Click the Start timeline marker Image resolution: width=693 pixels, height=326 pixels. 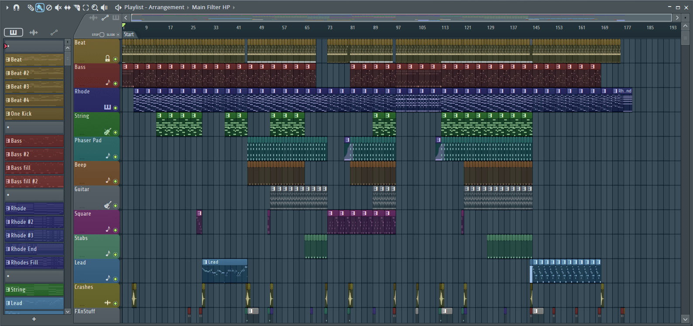point(129,34)
